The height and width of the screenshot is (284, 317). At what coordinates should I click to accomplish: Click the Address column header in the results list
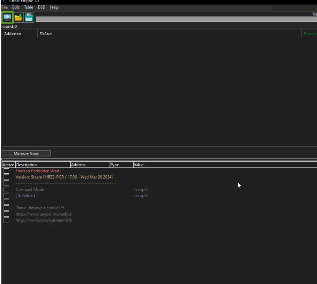click(13, 34)
